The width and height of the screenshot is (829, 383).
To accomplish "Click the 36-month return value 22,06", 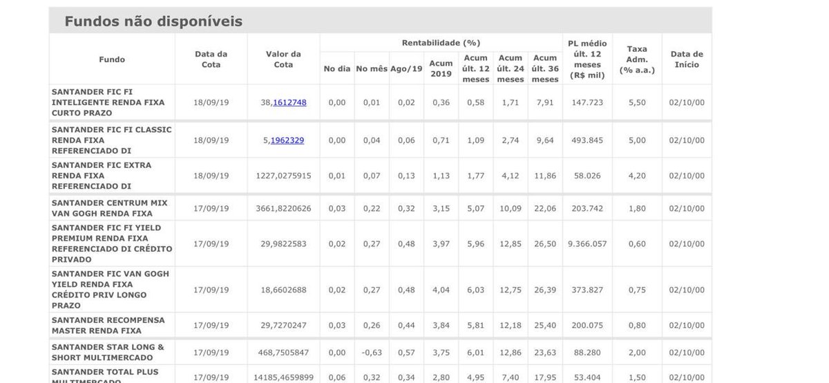I will pyautogui.click(x=545, y=208).
